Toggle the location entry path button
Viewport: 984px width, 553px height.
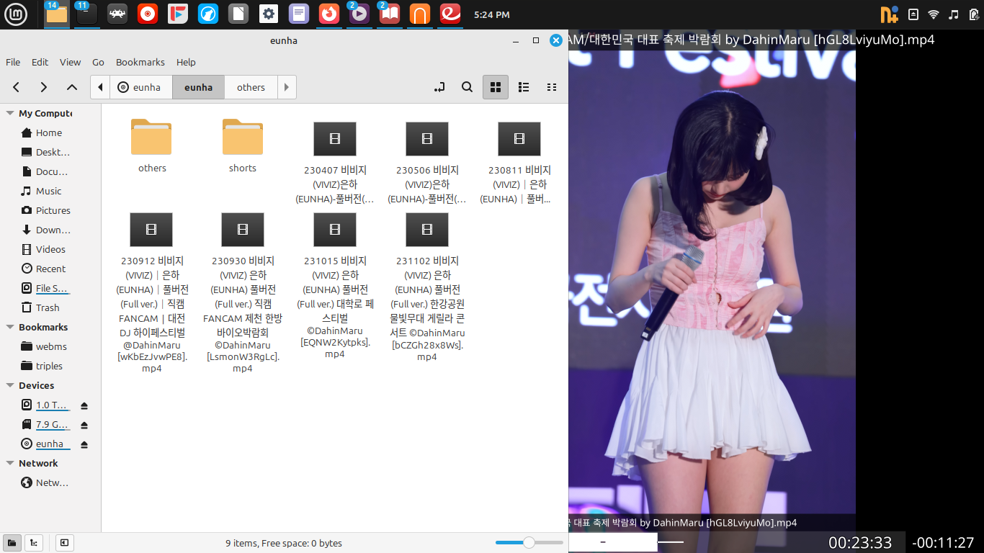[439, 87]
